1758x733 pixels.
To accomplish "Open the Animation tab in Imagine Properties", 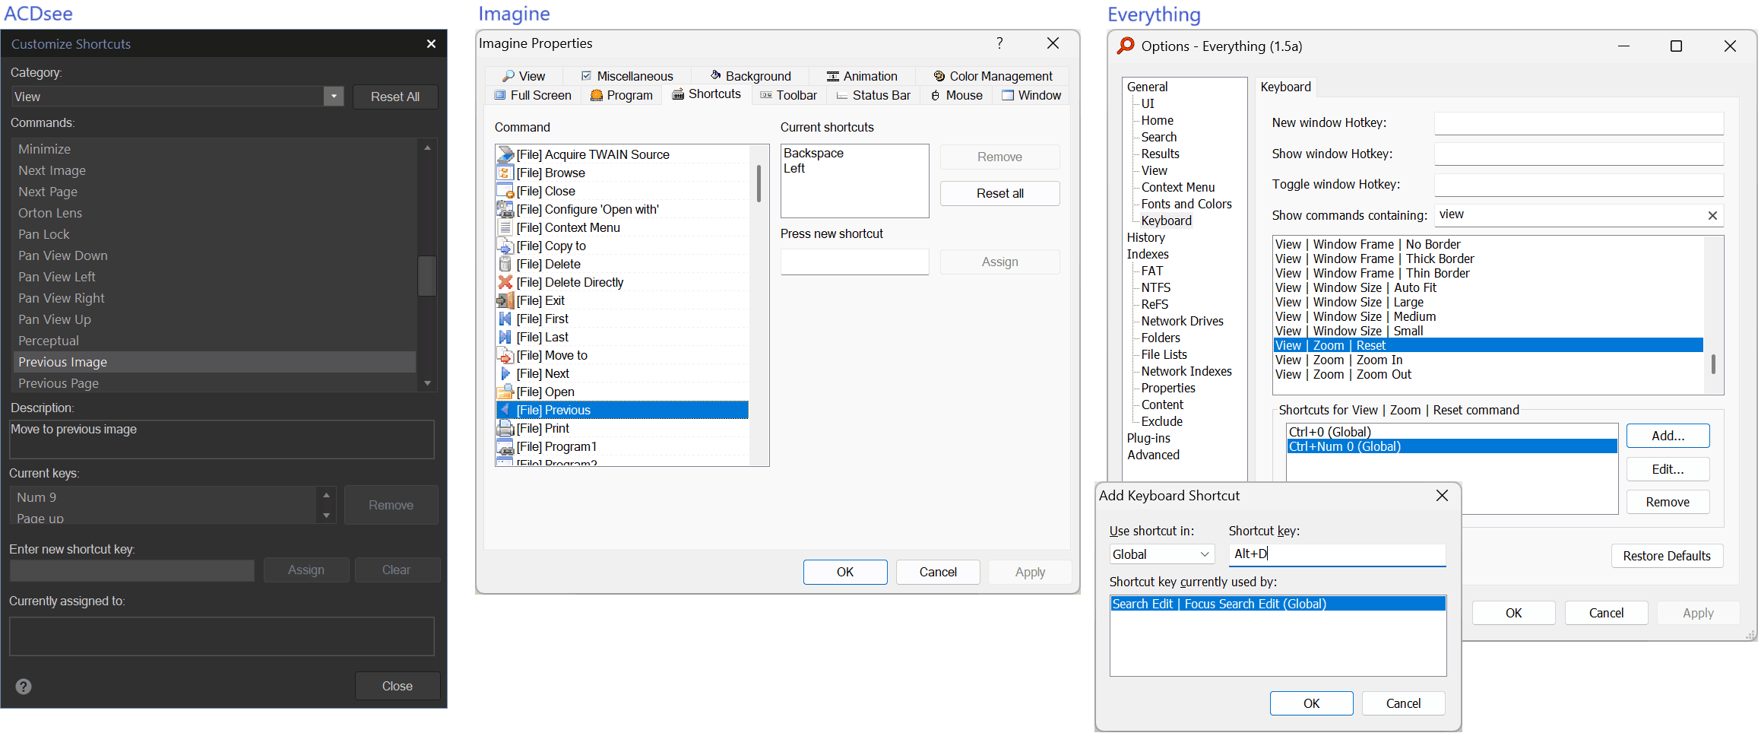I will [x=862, y=76].
